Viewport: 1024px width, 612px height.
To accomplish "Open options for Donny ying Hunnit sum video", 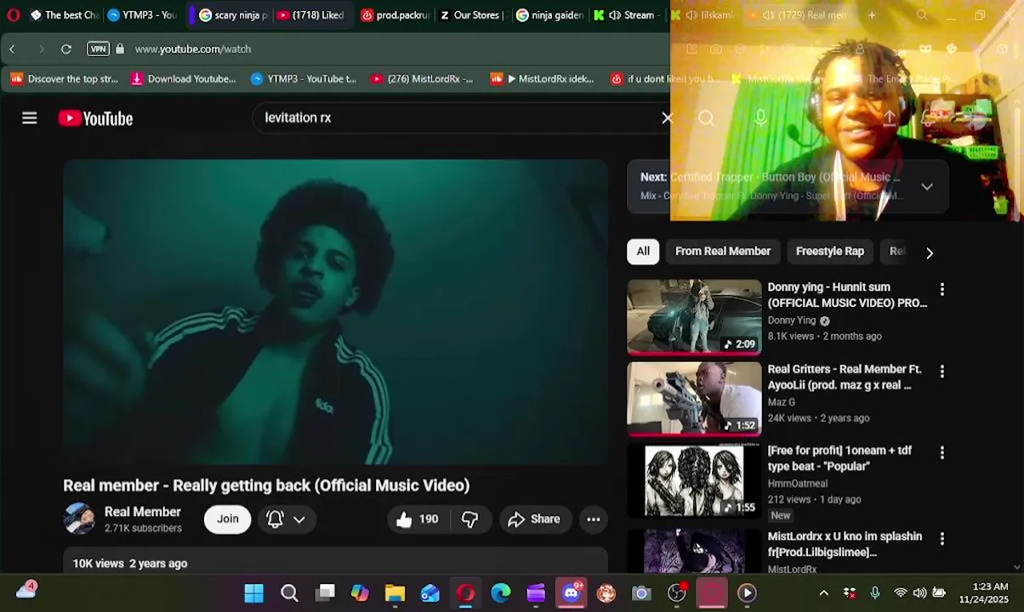I will click(942, 289).
